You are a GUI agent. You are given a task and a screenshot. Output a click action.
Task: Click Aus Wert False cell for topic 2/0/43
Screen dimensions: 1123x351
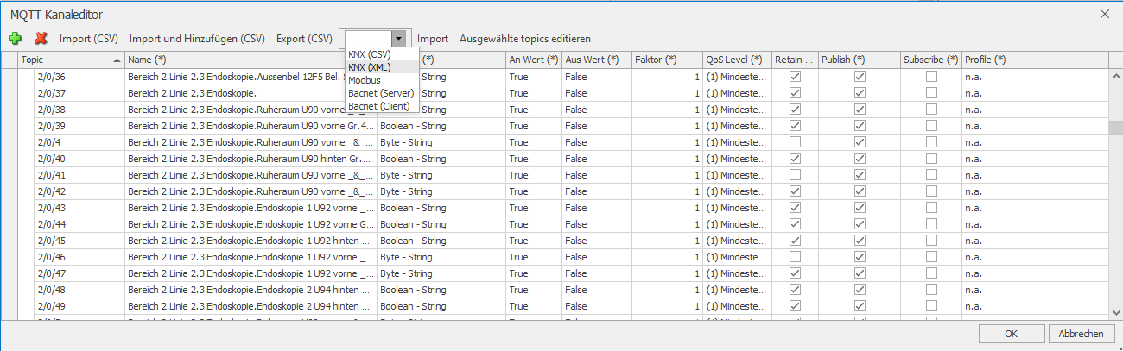[x=596, y=208]
